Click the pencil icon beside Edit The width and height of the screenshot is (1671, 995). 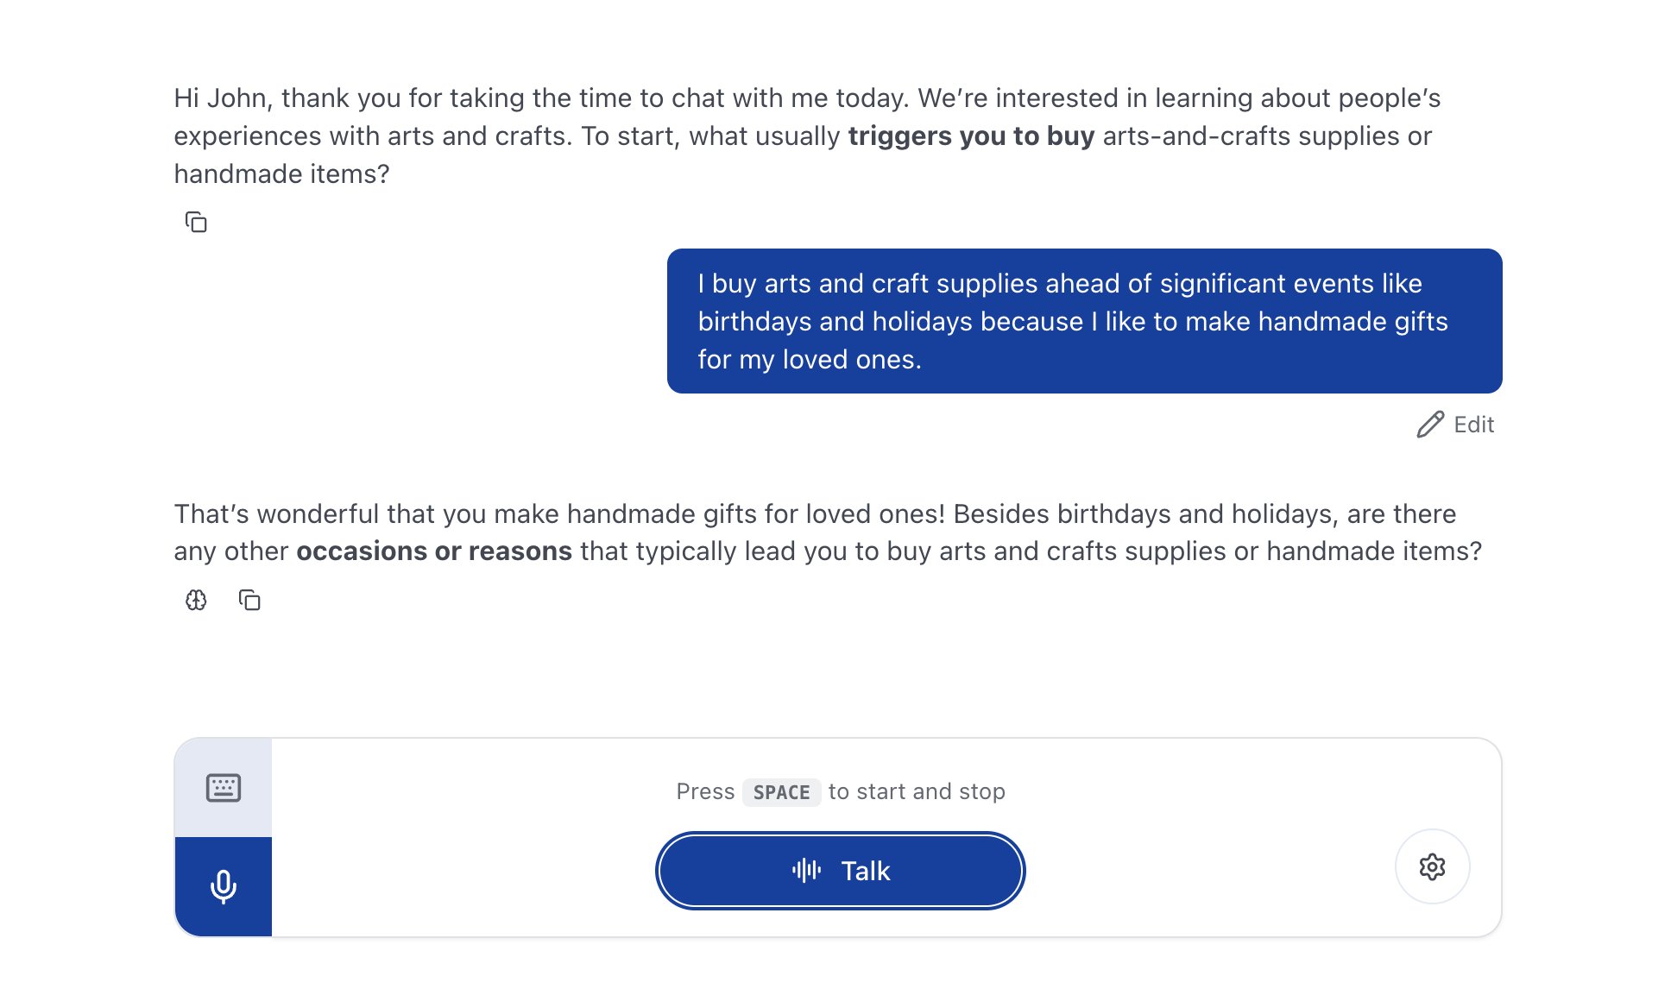(1429, 425)
